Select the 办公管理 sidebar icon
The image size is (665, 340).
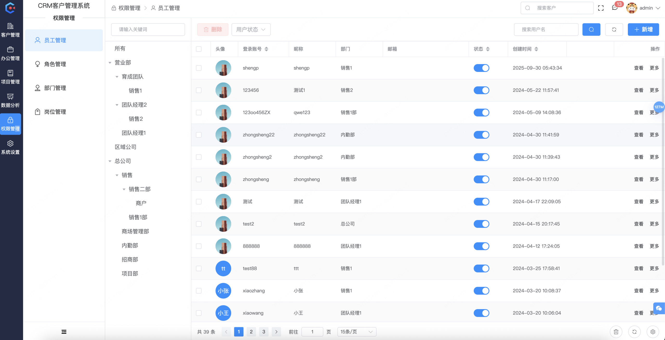[10, 53]
